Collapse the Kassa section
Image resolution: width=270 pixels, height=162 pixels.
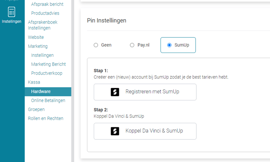tap(34, 82)
